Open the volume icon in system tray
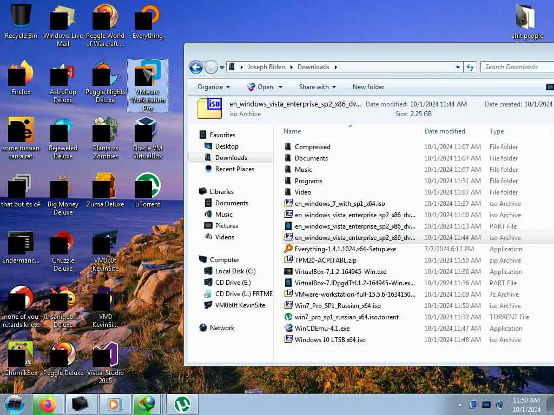The width and height of the screenshot is (554, 415). 499,405
